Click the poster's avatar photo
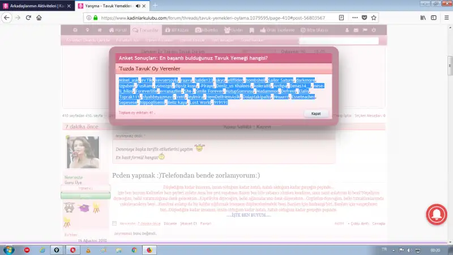The height and width of the screenshot is (255, 453). pos(83,152)
